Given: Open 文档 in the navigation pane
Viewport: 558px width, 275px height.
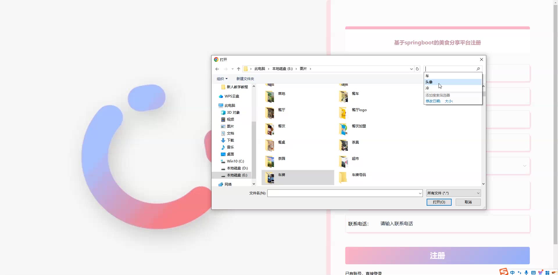Looking at the screenshot, I should (x=227, y=133).
